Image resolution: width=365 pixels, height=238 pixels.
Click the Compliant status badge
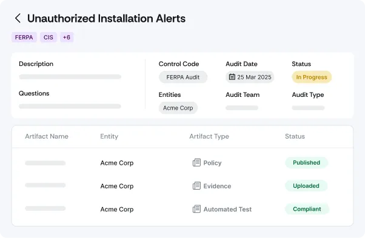[x=307, y=209]
